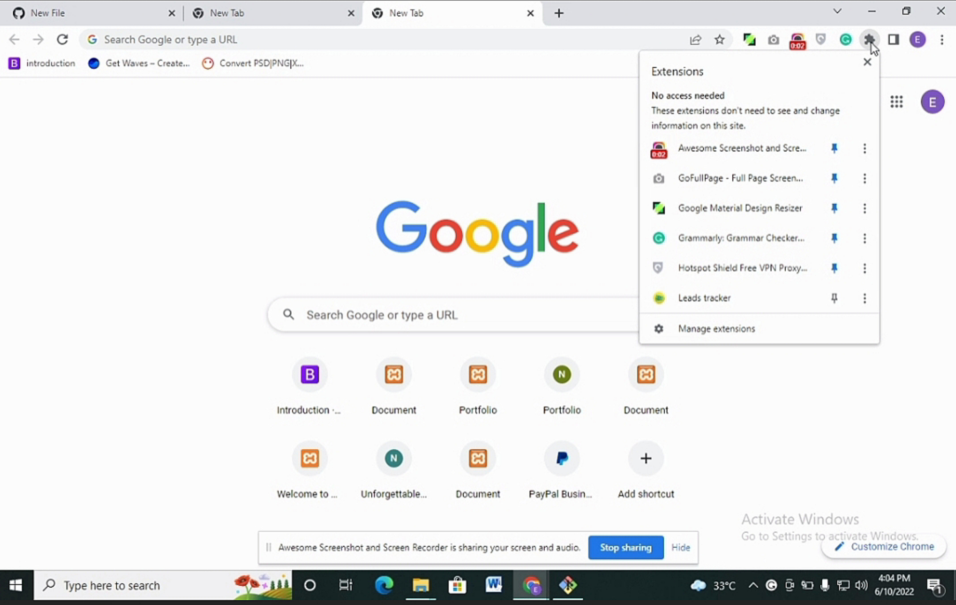
Task: Unpin Awesome Screenshot from the toolbar
Action: (x=834, y=148)
